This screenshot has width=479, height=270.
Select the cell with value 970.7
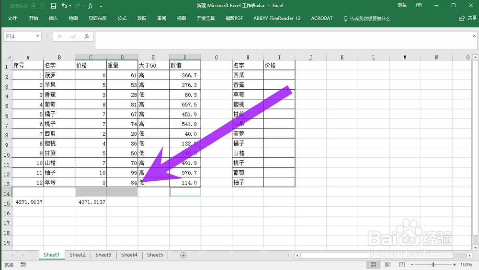(x=185, y=173)
